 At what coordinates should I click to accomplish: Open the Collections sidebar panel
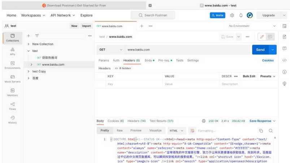pyautogui.click(x=12, y=38)
